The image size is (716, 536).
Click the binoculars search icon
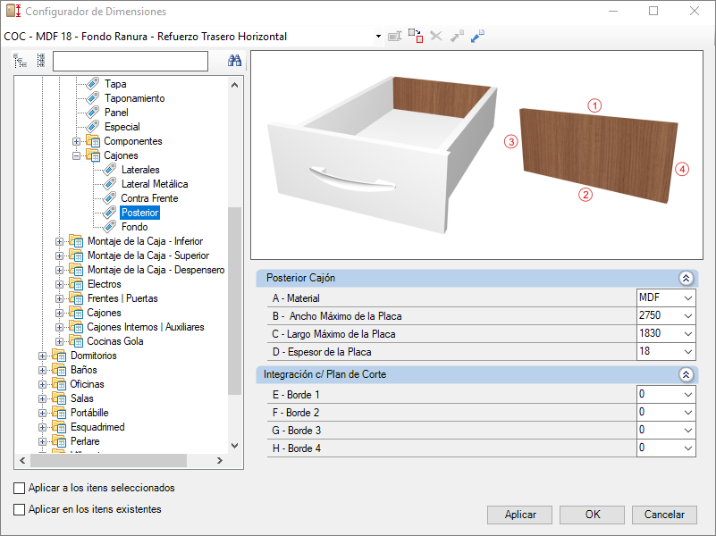click(x=234, y=60)
